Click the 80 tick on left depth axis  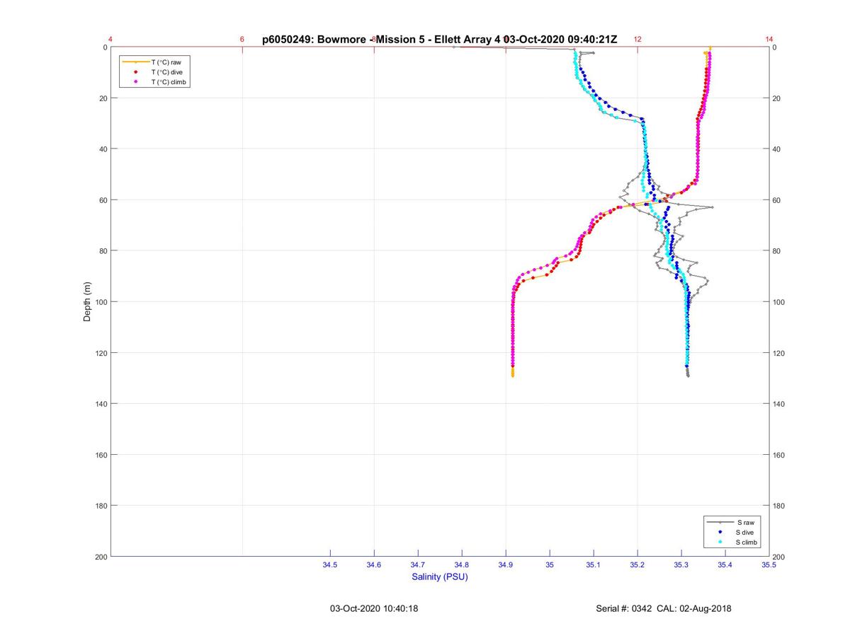point(103,251)
